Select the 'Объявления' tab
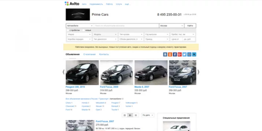 pos(72,54)
